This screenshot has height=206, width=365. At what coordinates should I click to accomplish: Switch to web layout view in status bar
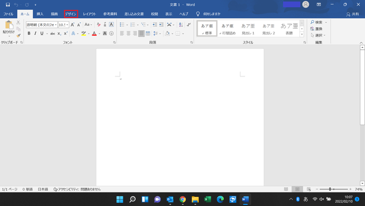pyautogui.click(x=309, y=189)
